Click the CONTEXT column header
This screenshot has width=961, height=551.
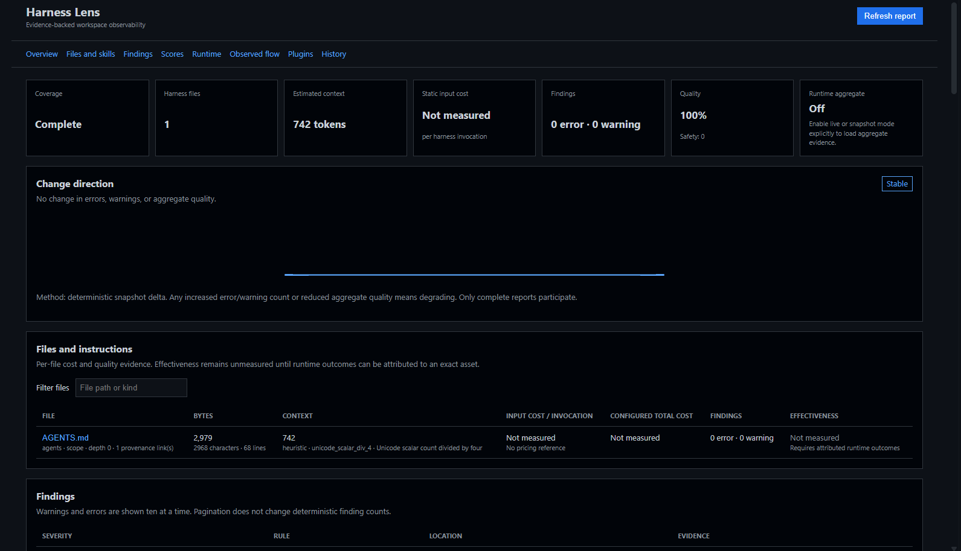297,416
